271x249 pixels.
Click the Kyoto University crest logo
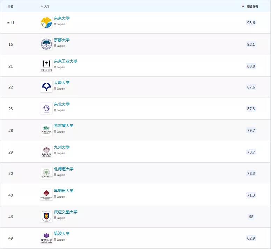tap(46, 44)
